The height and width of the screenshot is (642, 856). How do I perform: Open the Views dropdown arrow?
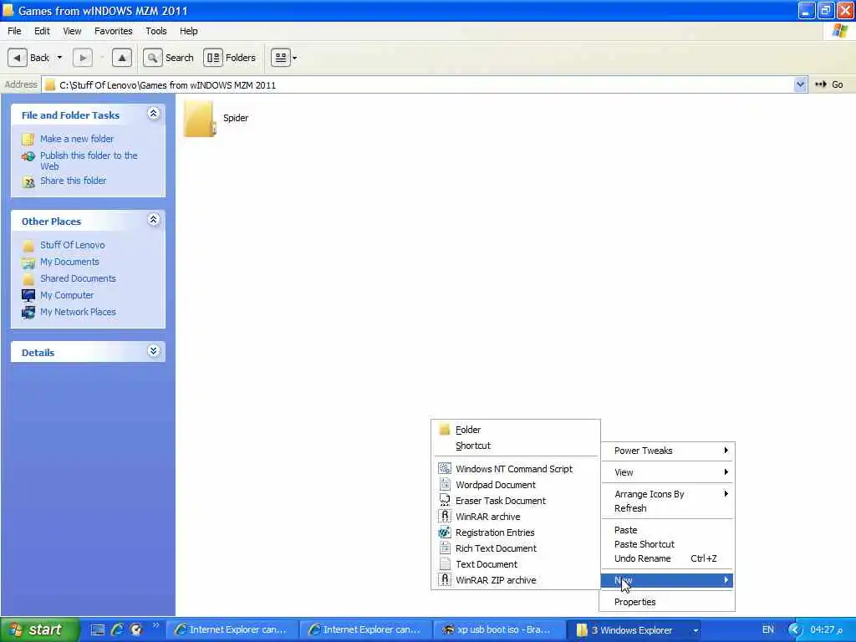coord(295,58)
